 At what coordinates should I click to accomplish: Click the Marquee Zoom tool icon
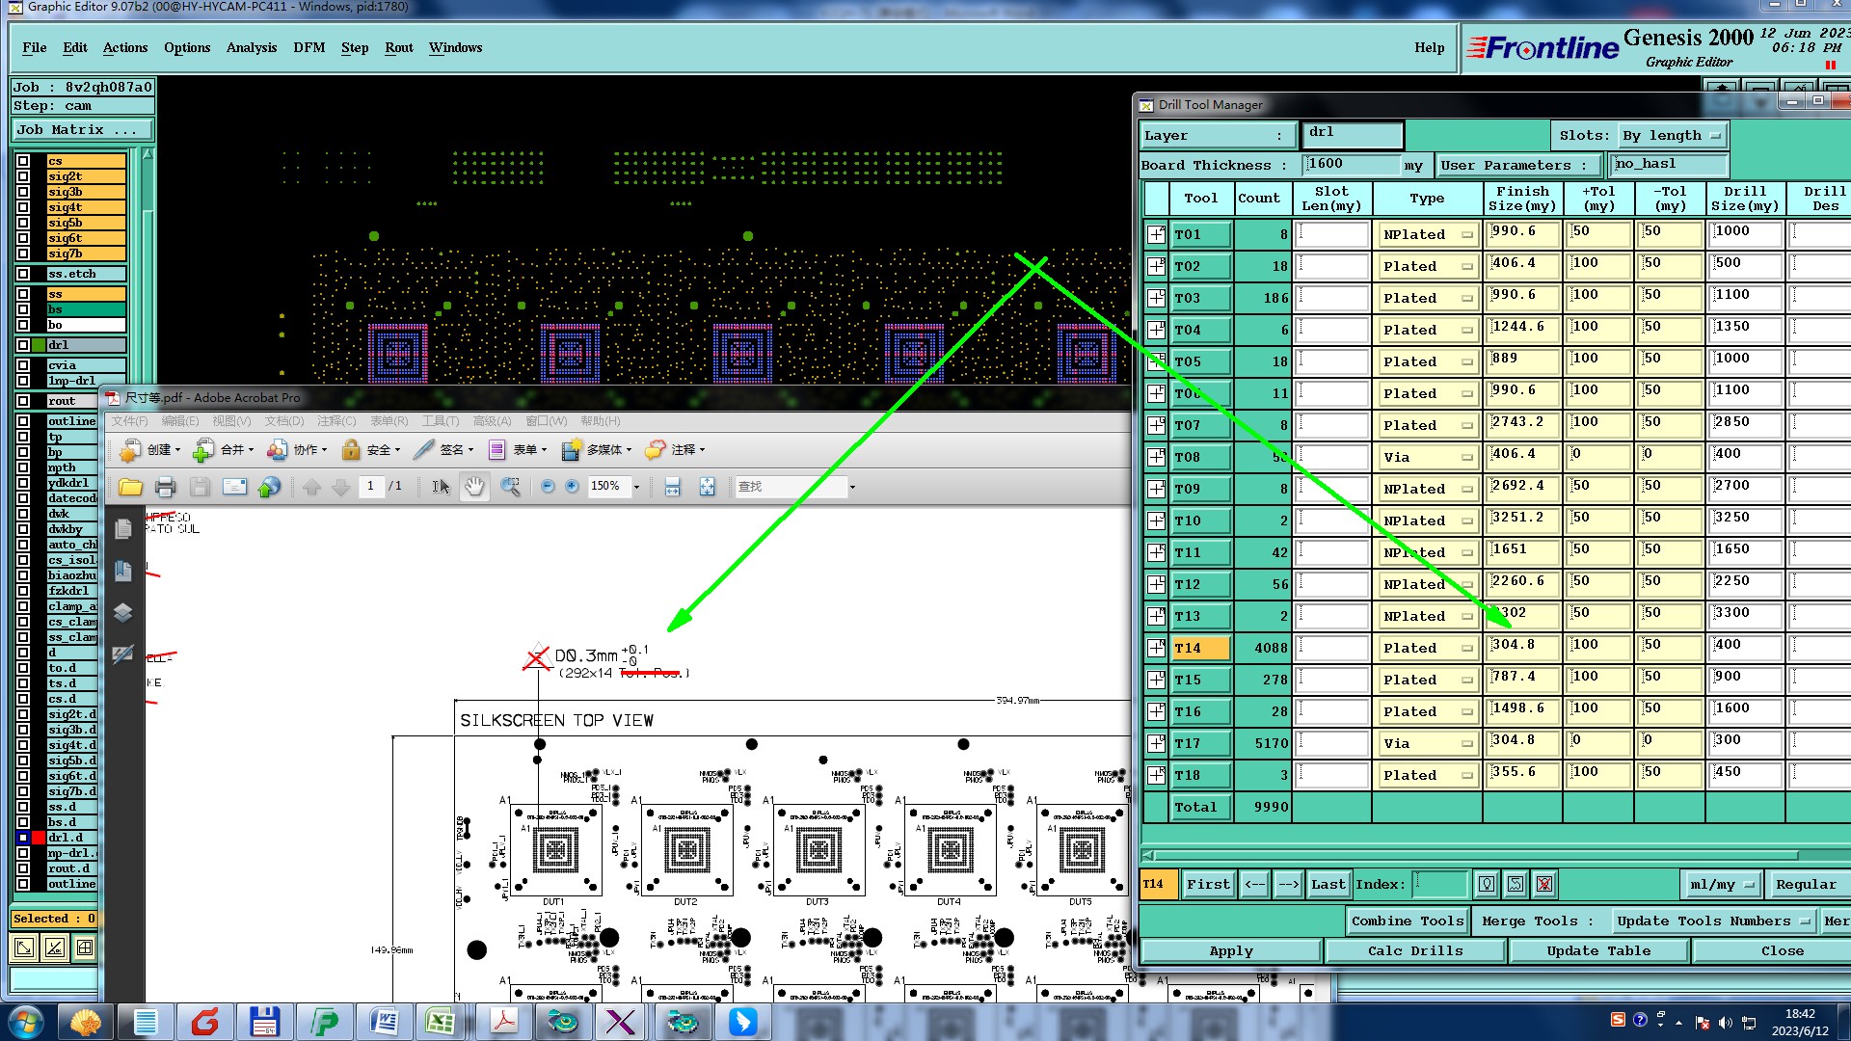tap(511, 488)
